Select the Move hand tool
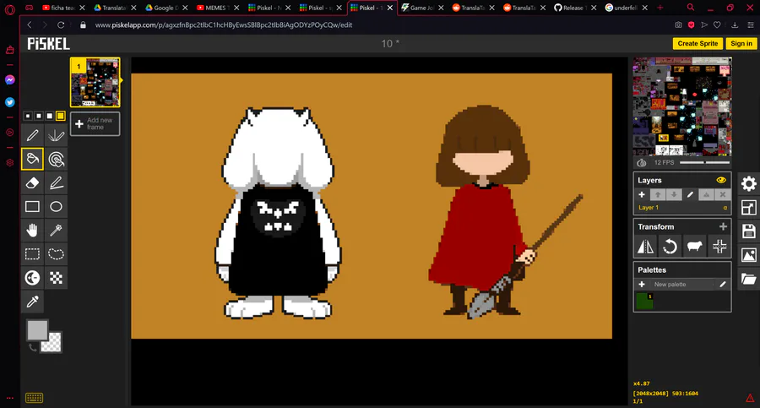 tap(32, 231)
